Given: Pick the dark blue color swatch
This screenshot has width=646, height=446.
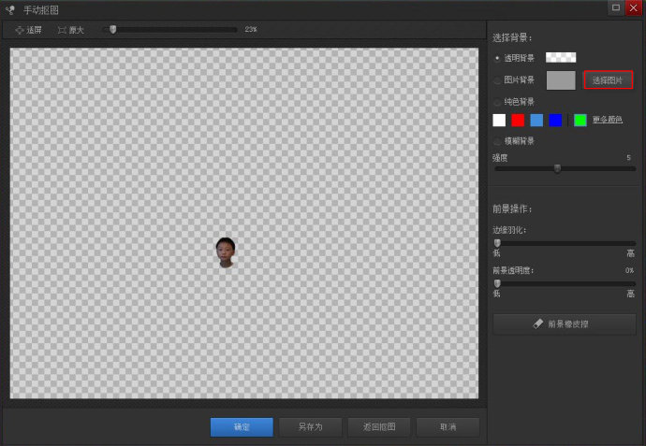Looking at the screenshot, I should point(555,120).
